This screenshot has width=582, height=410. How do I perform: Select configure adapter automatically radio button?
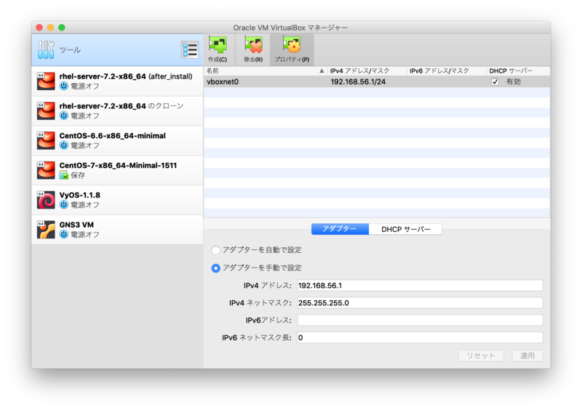point(215,250)
